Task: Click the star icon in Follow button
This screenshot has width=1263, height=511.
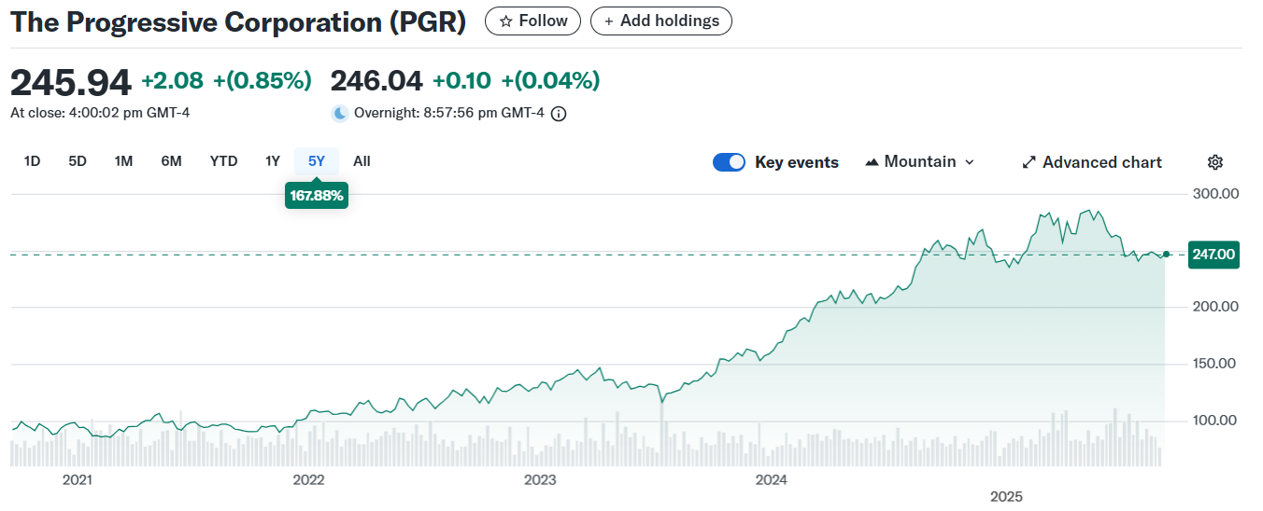Action: click(505, 21)
